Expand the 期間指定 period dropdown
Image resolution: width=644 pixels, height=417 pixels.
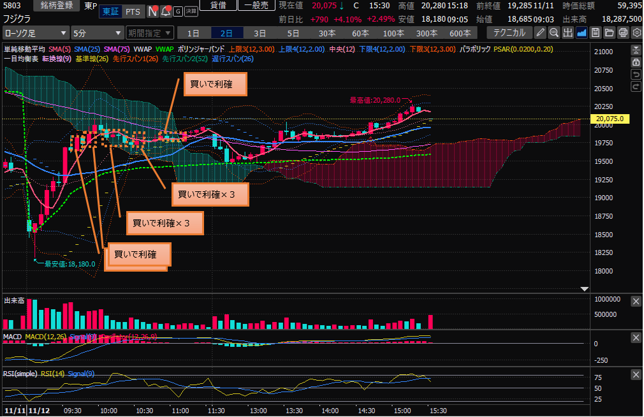tap(149, 33)
